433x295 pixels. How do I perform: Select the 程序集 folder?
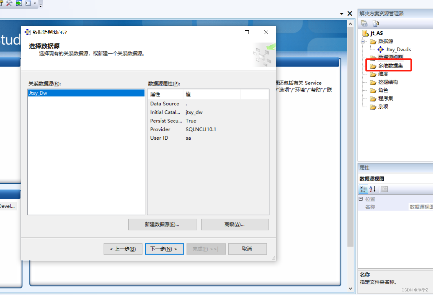[386, 98]
